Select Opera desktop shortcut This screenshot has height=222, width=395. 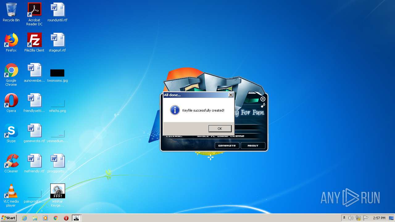(x=11, y=103)
